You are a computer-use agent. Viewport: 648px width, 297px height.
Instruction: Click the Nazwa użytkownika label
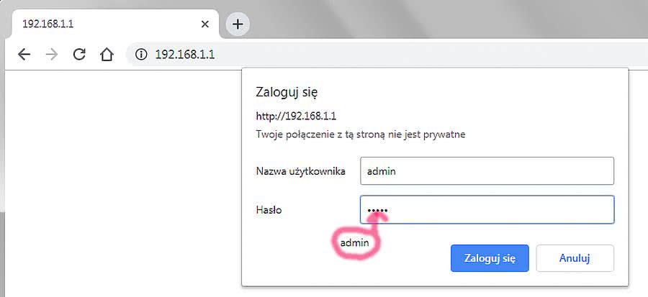[301, 171]
